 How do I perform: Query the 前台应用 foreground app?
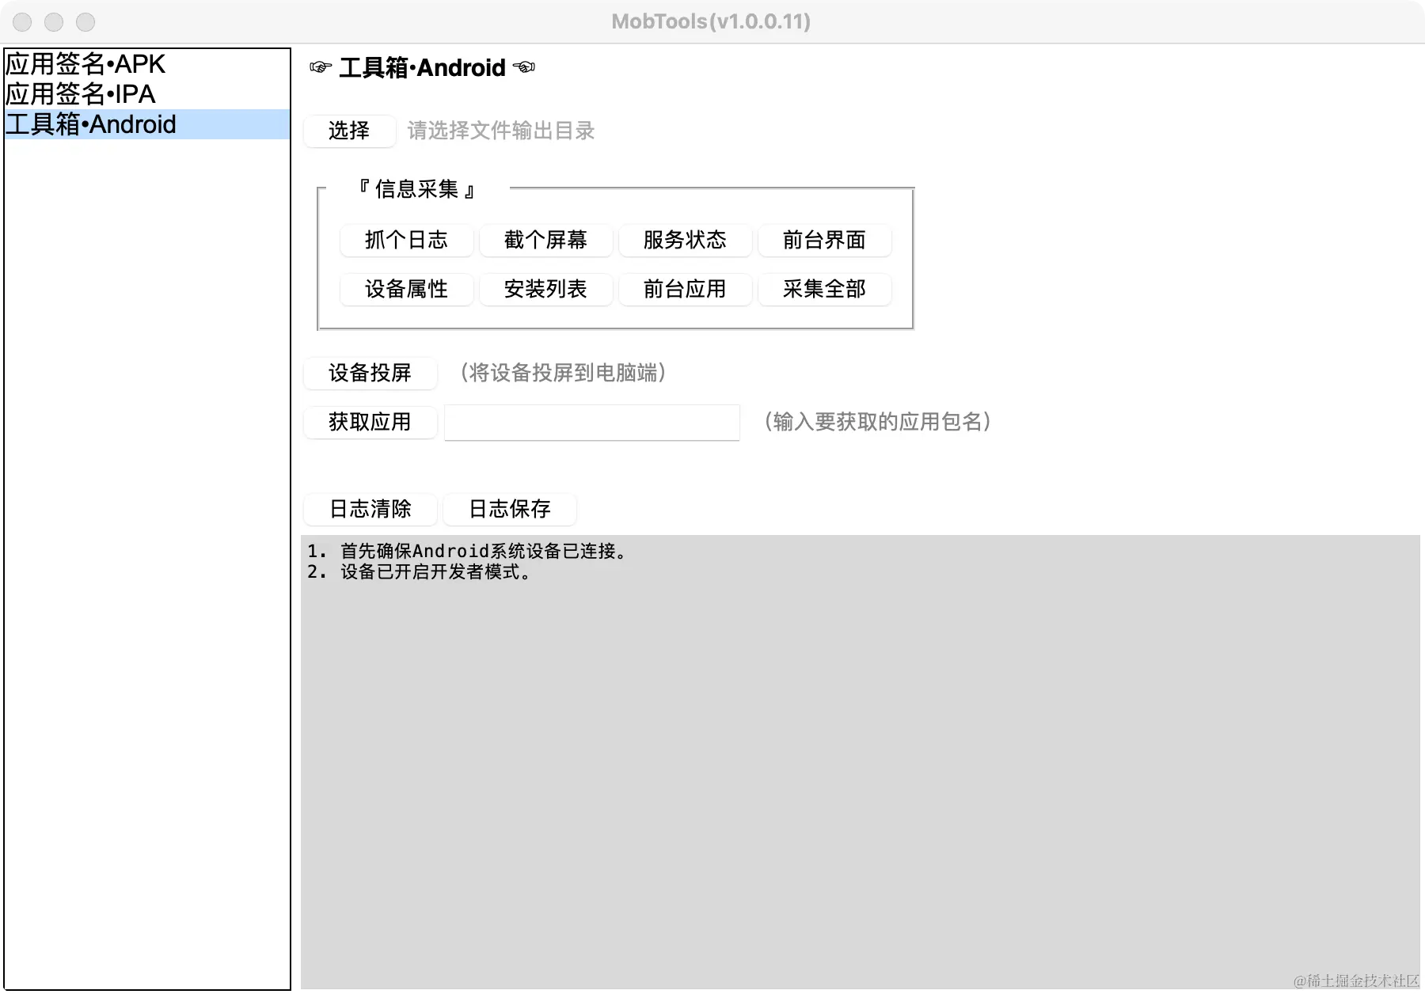point(685,289)
